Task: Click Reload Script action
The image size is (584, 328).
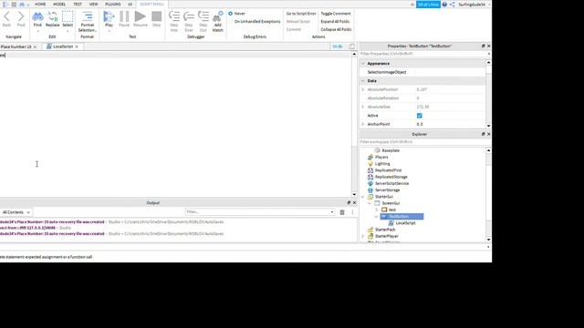Action: tap(298, 22)
